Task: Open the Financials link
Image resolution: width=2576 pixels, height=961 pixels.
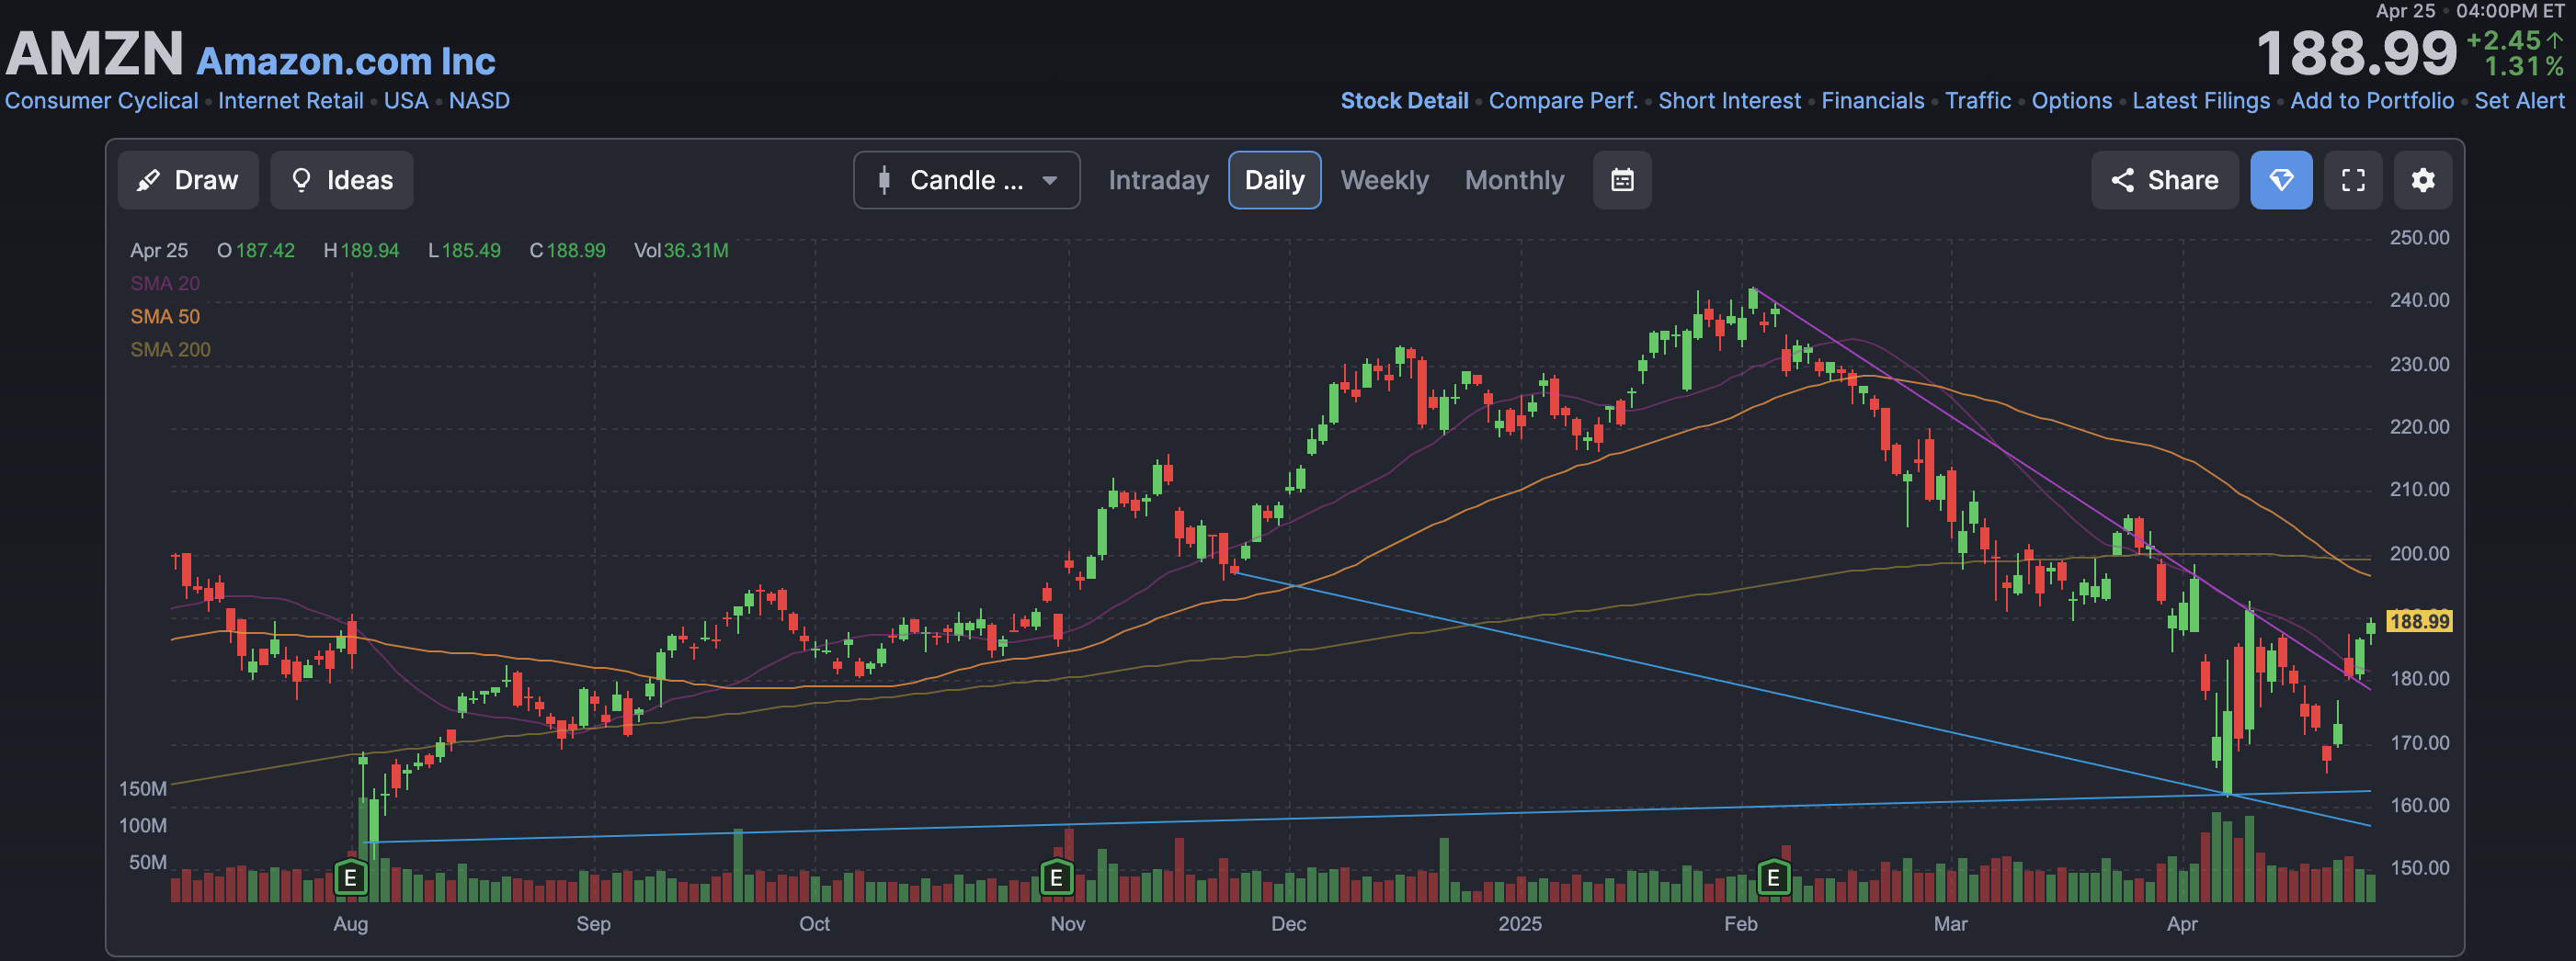Action: 1872,101
